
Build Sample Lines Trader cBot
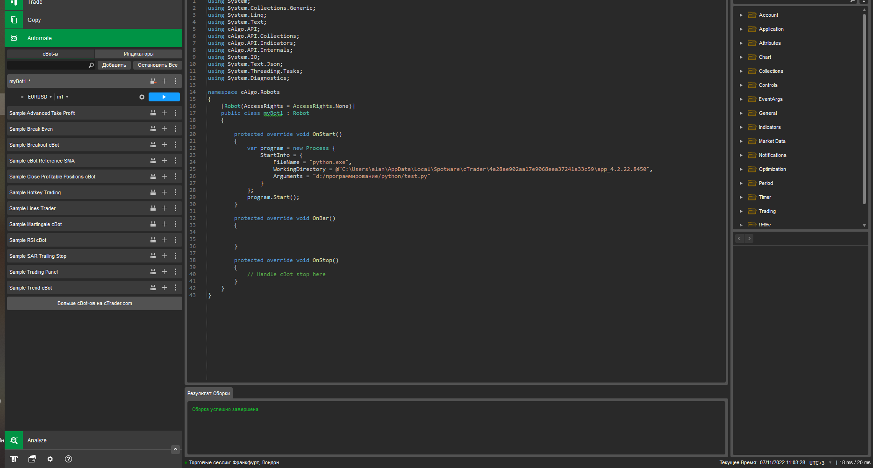[153, 208]
